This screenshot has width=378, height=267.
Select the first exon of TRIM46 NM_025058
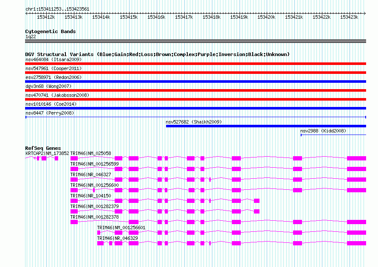point(74,158)
